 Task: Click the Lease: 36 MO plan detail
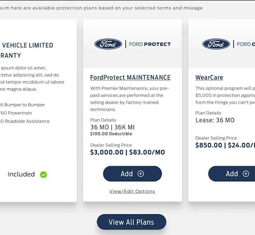(215, 120)
